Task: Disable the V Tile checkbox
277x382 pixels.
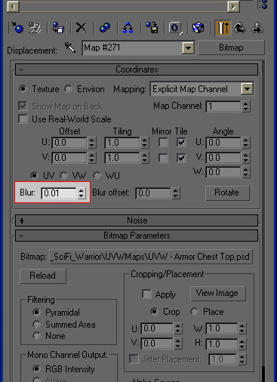Action: point(181,158)
